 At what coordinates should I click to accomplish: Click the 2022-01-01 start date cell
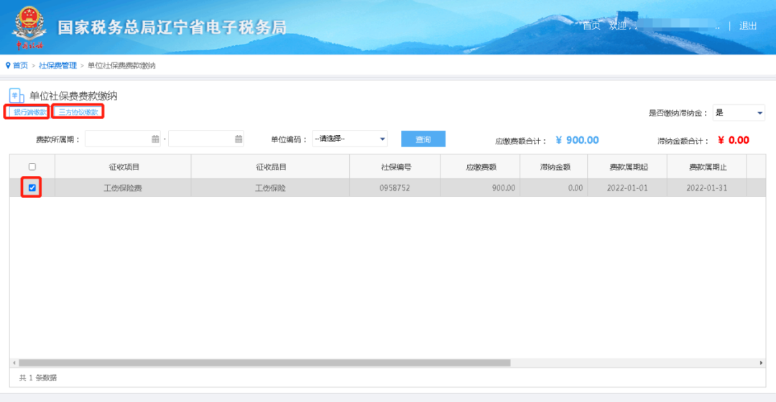[627, 188]
